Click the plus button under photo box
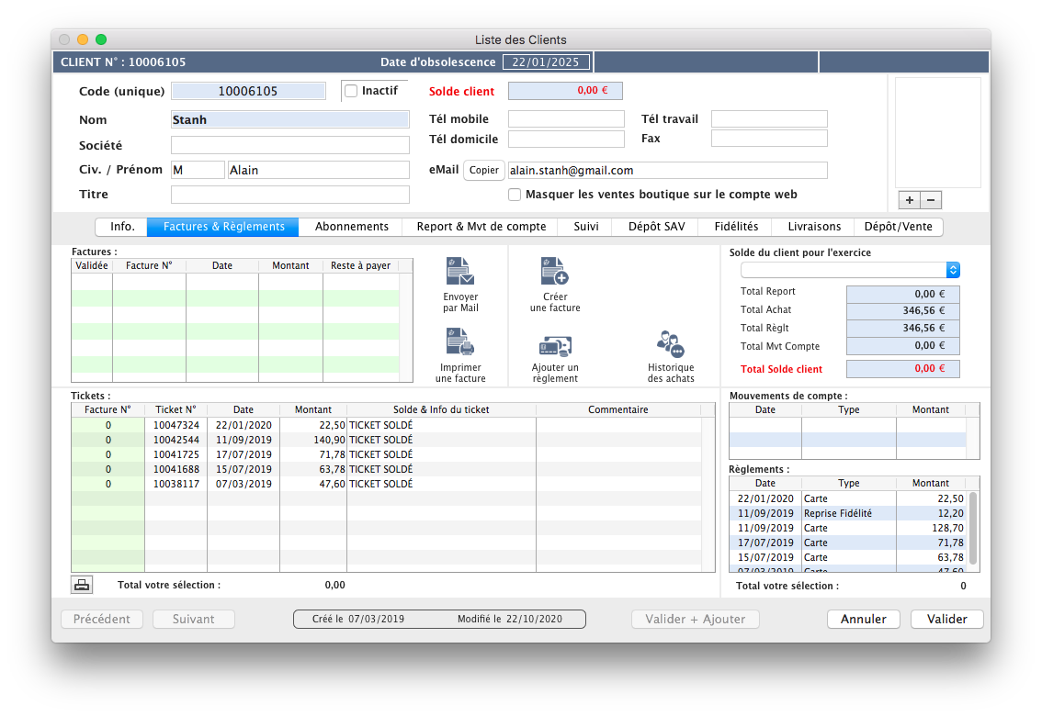This screenshot has height=716, width=1042. (910, 200)
